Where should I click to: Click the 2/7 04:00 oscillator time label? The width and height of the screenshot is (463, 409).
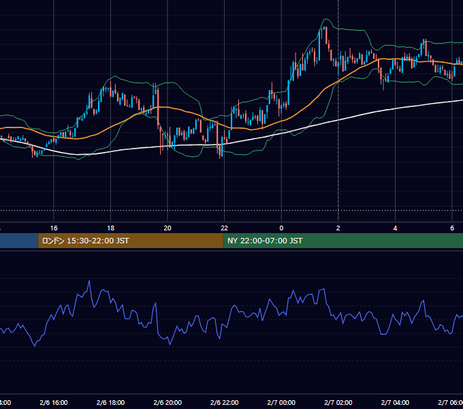pyautogui.click(x=395, y=402)
